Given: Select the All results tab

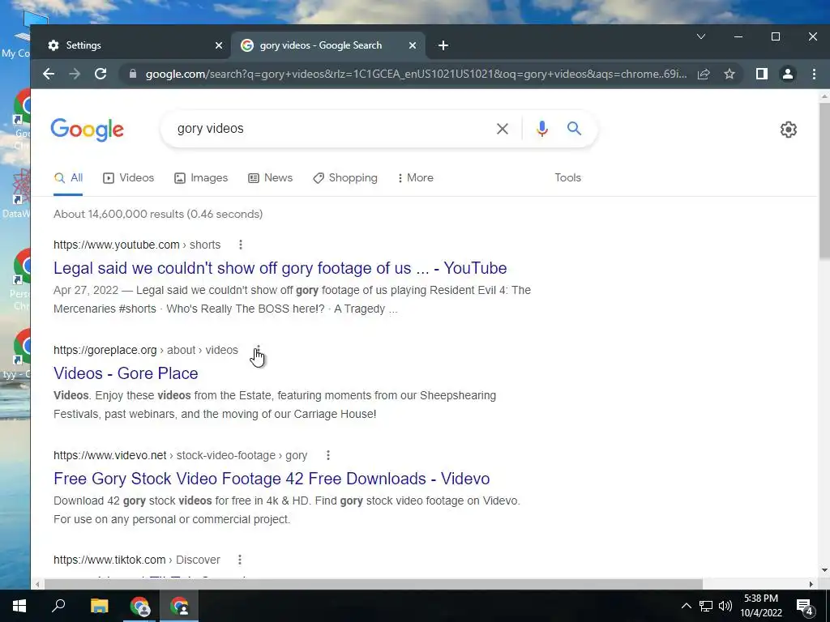Looking at the screenshot, I should [x=69, y=177].
